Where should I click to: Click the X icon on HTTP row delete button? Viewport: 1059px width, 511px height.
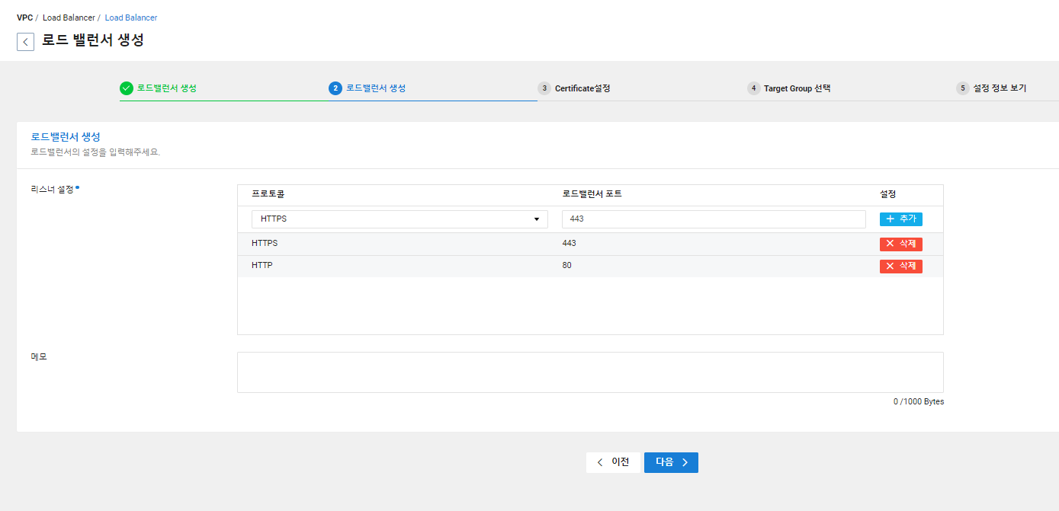tap(890, 267)
